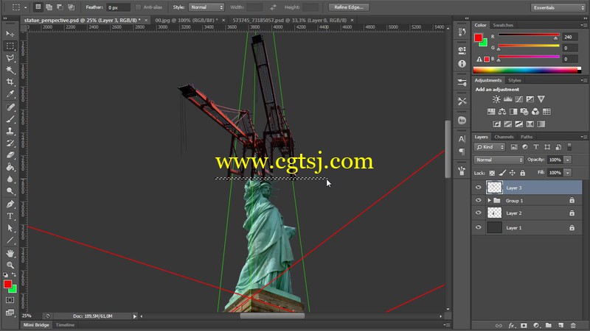This screenshot has height=331, width=590.
Task: Open the tool preset picker arrow
Action: (x=26, y=7)
